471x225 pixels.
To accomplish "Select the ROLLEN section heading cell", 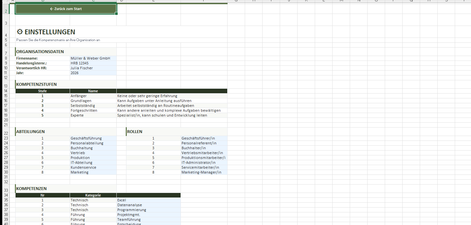I will click(153, 131).
